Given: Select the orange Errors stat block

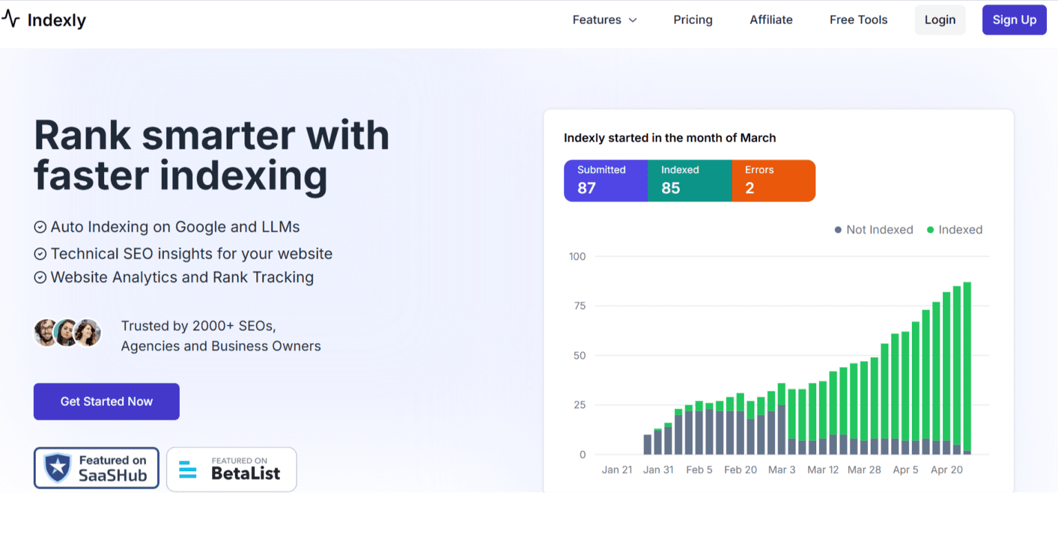Looking at the screenshot, I should pyautogui.click(x=773, y=181).
